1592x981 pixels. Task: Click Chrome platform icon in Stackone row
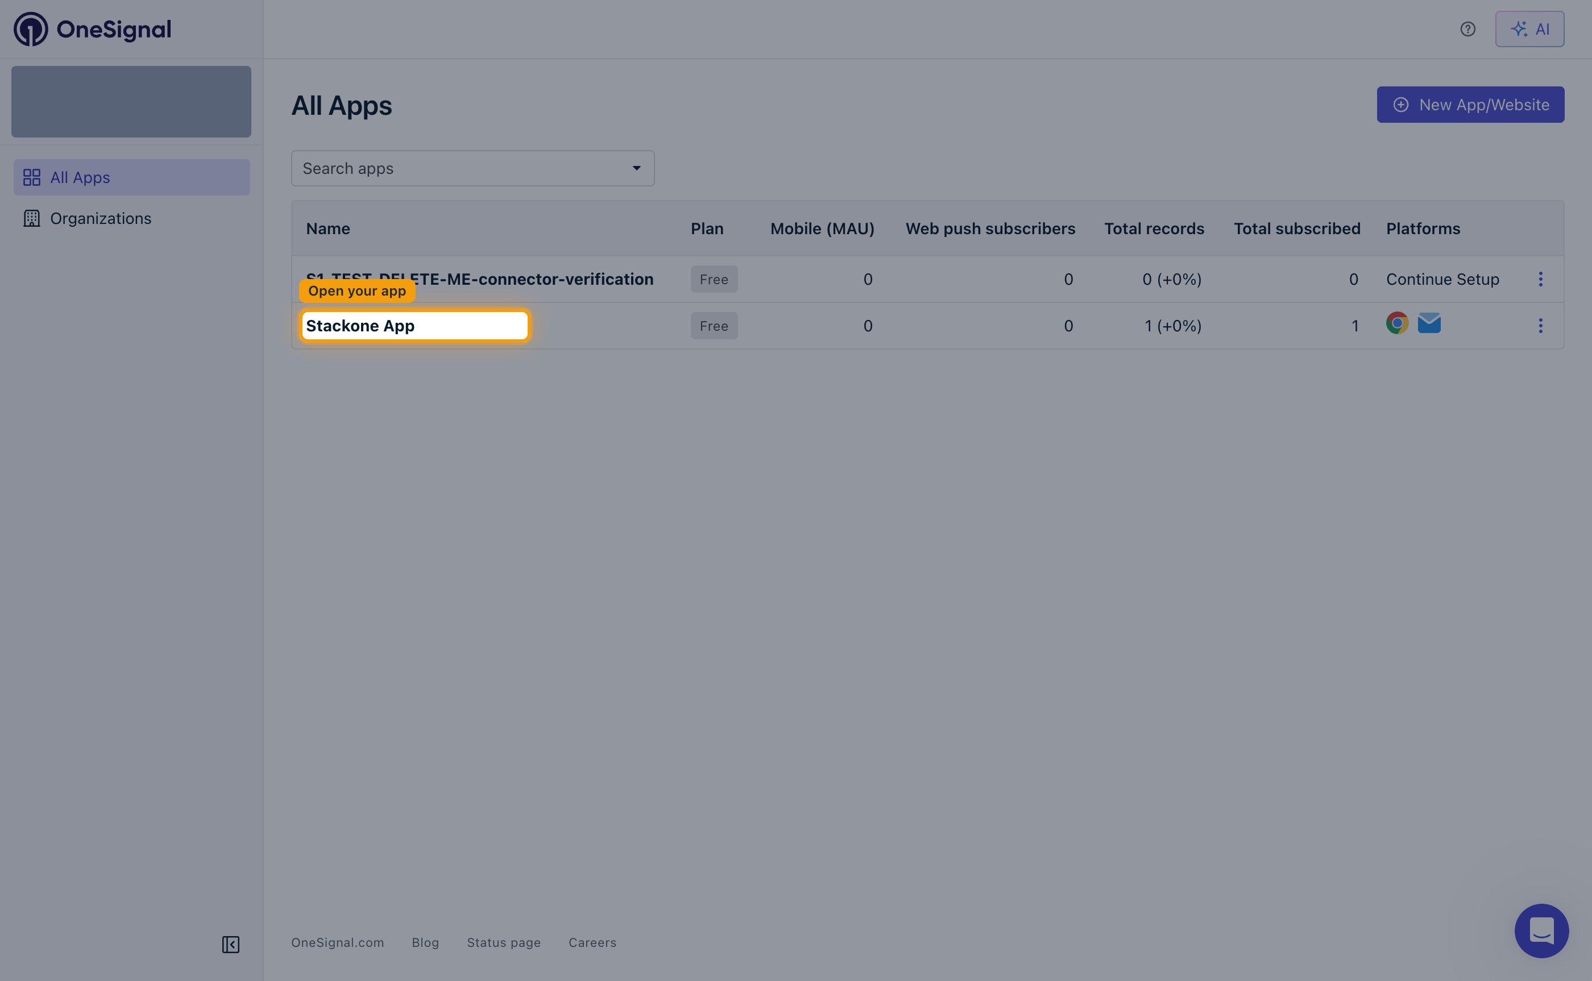coord(1396,323)
